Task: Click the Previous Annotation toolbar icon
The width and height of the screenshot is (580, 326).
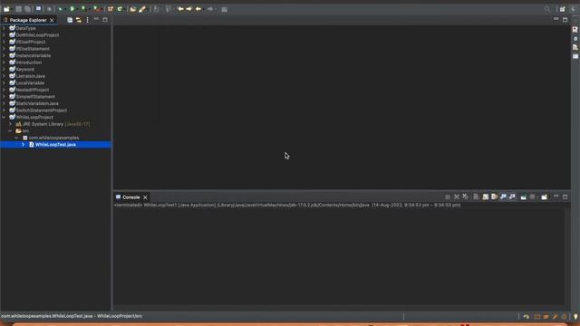Action: (x=168, y=9)
